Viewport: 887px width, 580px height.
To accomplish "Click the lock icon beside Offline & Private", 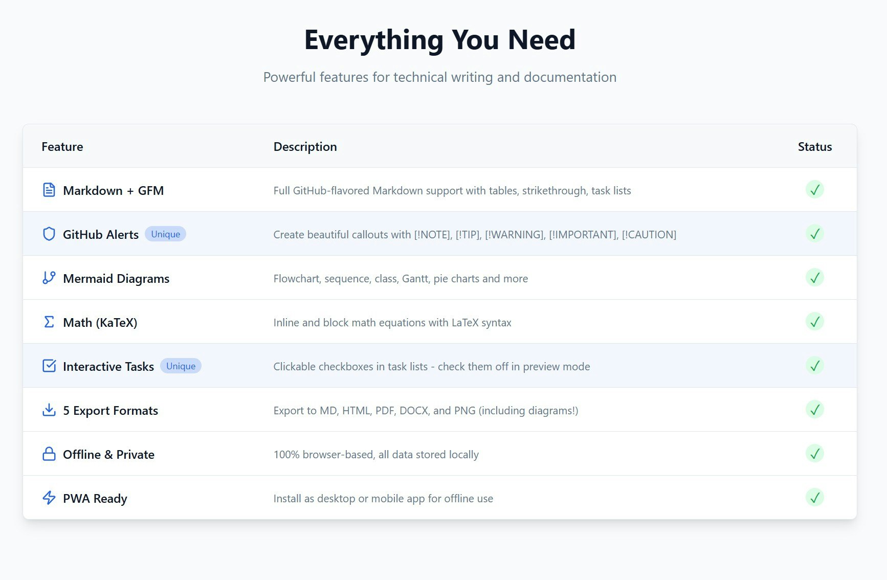I will [x=49, y=454].
